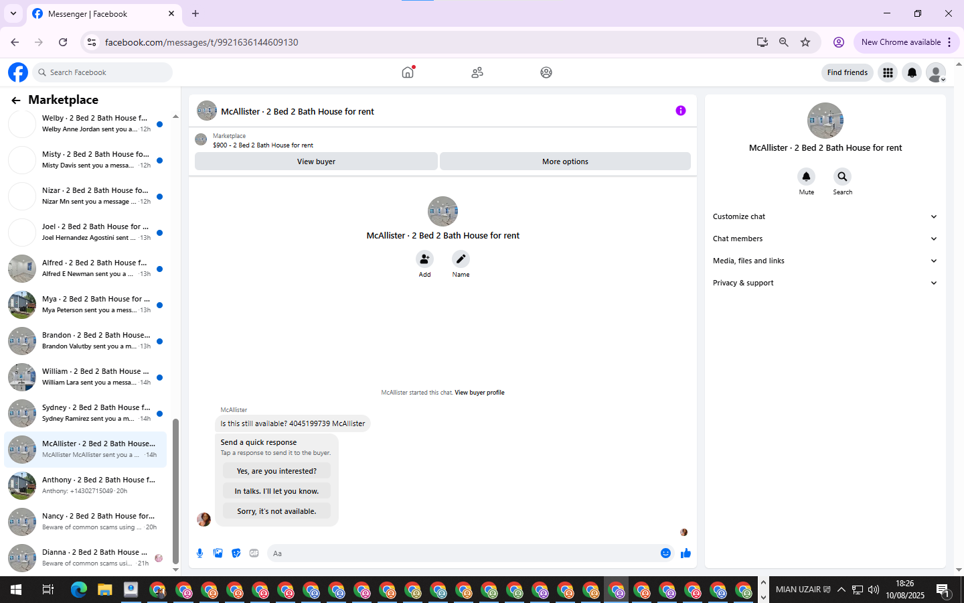This screenshot has width=964, height=603.
Task: Click the Find friends button
Action: click(847, 72)
